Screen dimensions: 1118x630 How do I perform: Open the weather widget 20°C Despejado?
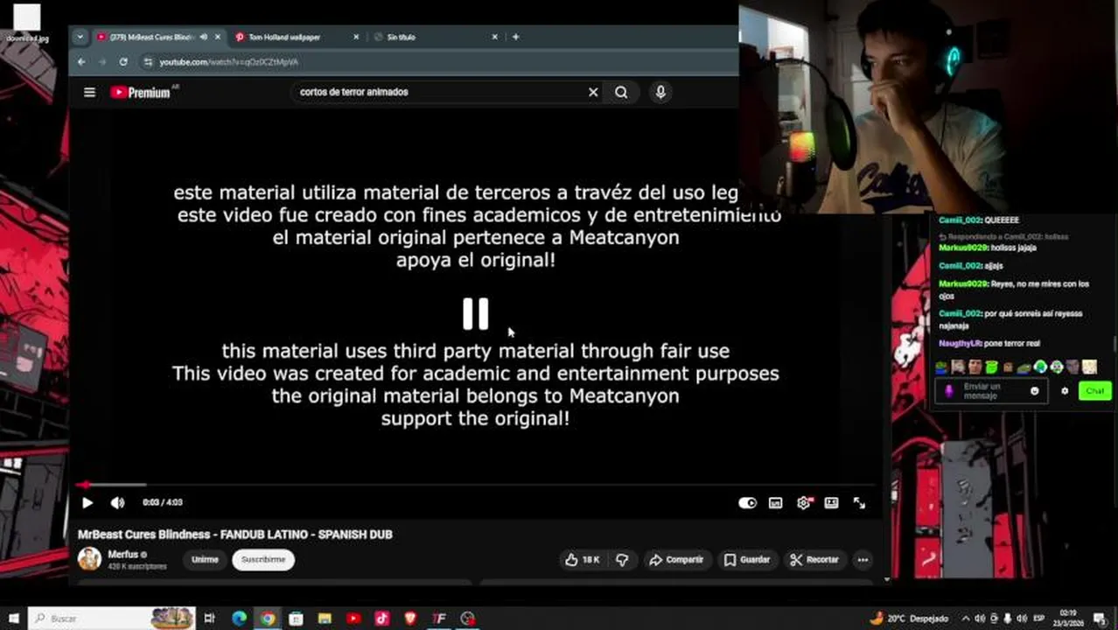[x=910, y=619]
